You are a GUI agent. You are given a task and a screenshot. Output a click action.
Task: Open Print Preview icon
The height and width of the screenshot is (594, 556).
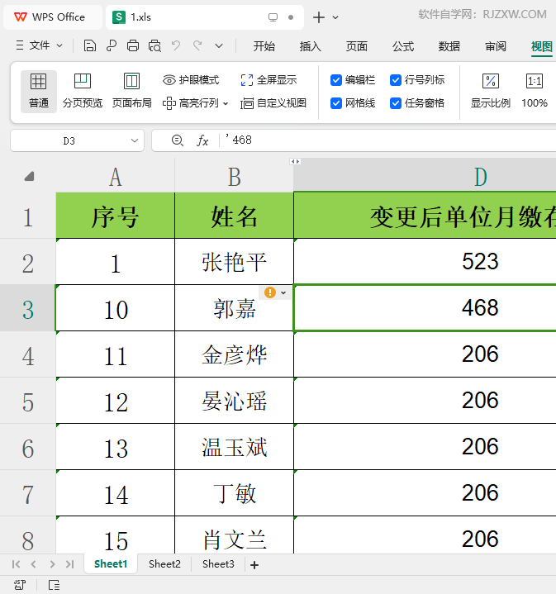click(154, 46)
